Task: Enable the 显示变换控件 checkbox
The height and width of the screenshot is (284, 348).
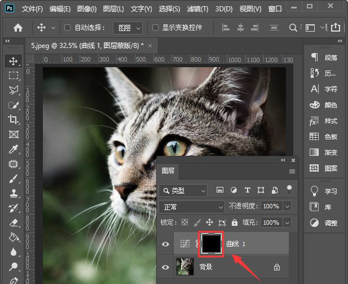Action: pyautogui.click(x=156, y=28)
